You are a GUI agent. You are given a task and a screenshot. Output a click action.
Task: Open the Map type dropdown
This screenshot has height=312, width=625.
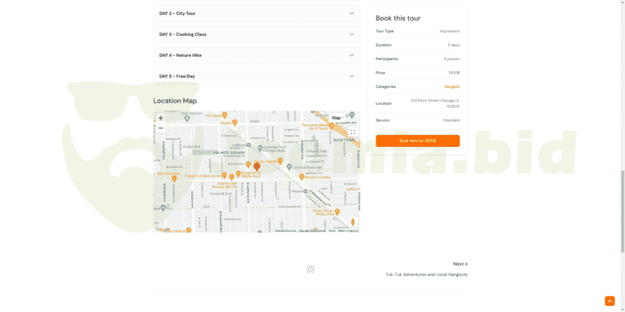coord(337,117)
